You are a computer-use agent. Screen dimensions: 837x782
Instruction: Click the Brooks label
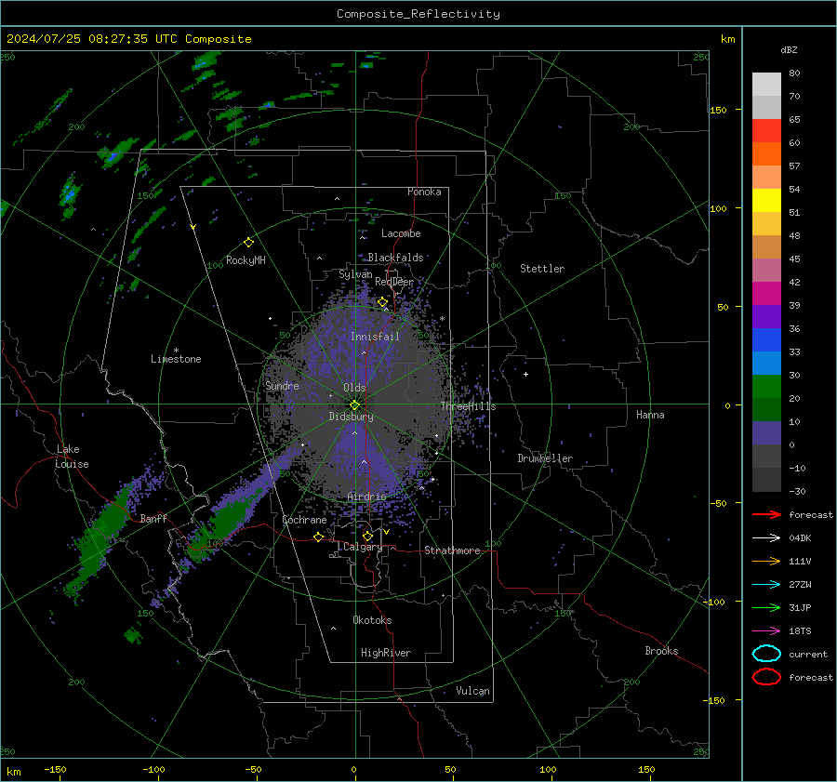tap(661, 651)
